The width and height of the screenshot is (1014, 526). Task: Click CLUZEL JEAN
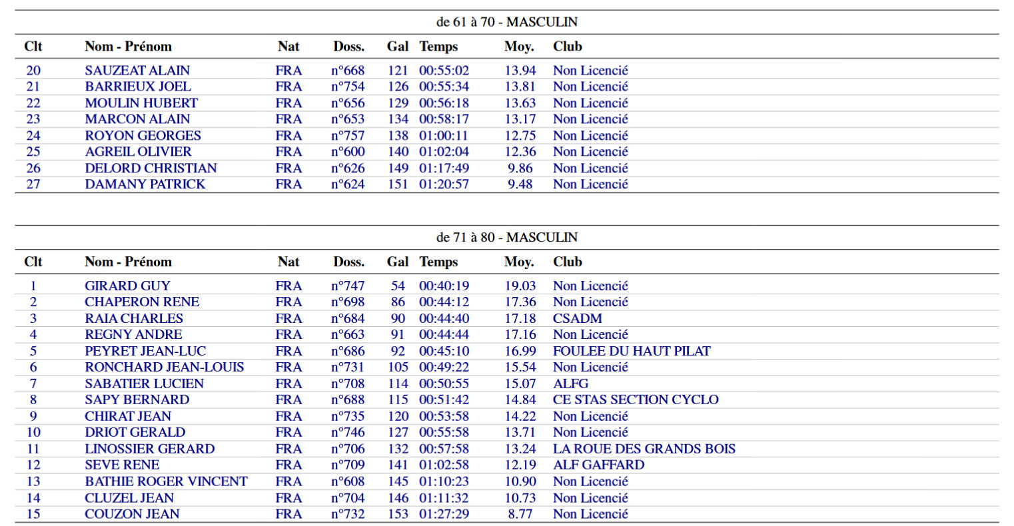(x=129, y=499)
